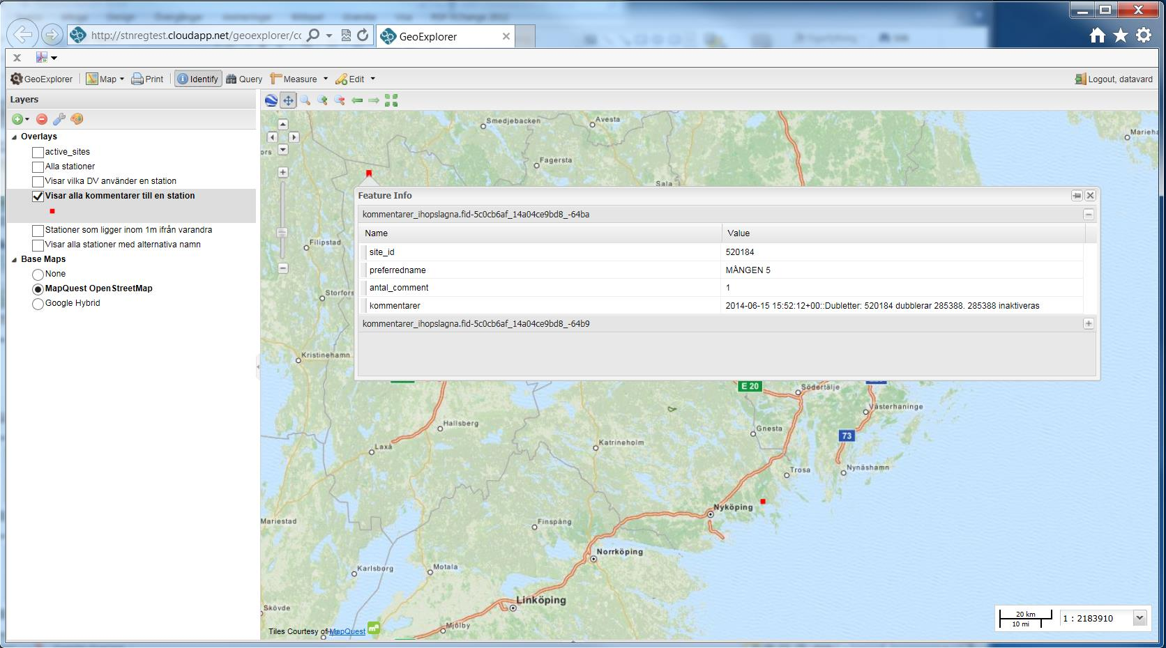The height and width of the screenshot is (648, 1166).
Task: Click the Name column header
Action: pyautogui.click(x=540, y=233)
